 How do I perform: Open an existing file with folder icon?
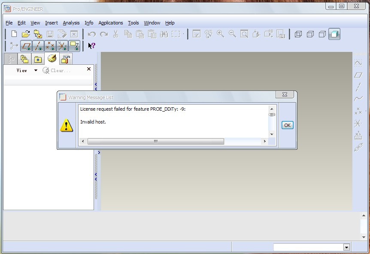click(x=26, y=34)
